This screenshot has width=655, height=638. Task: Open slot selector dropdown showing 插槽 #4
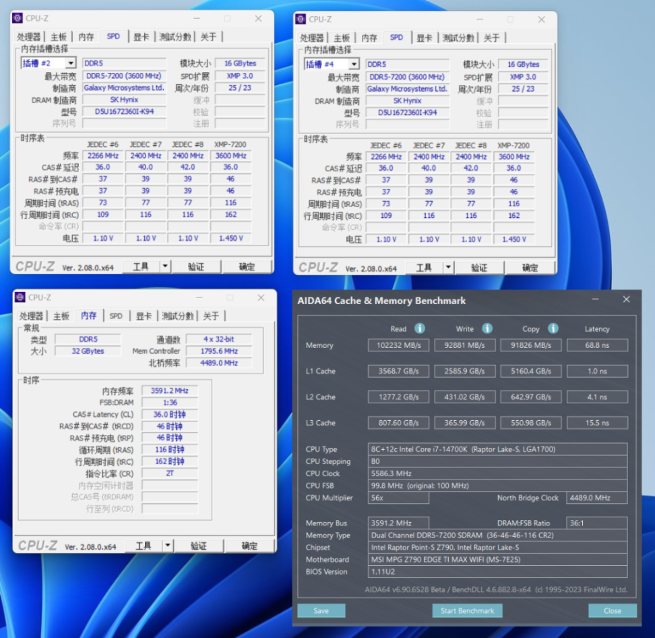point(354,64)
